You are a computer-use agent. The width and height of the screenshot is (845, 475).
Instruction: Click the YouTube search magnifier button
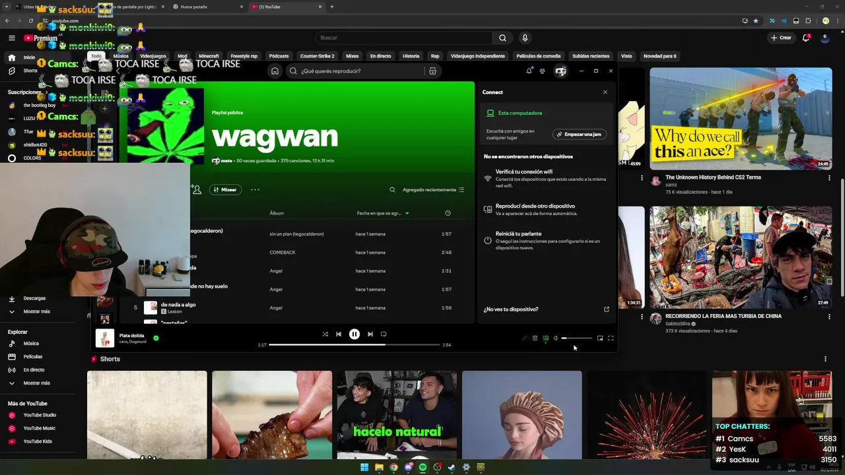[502, 38]
